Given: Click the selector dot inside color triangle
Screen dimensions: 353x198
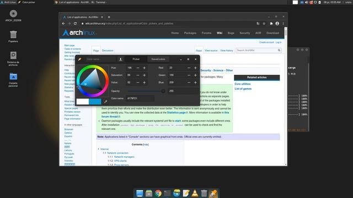Looking at the screenshot, I should [85, 84].
